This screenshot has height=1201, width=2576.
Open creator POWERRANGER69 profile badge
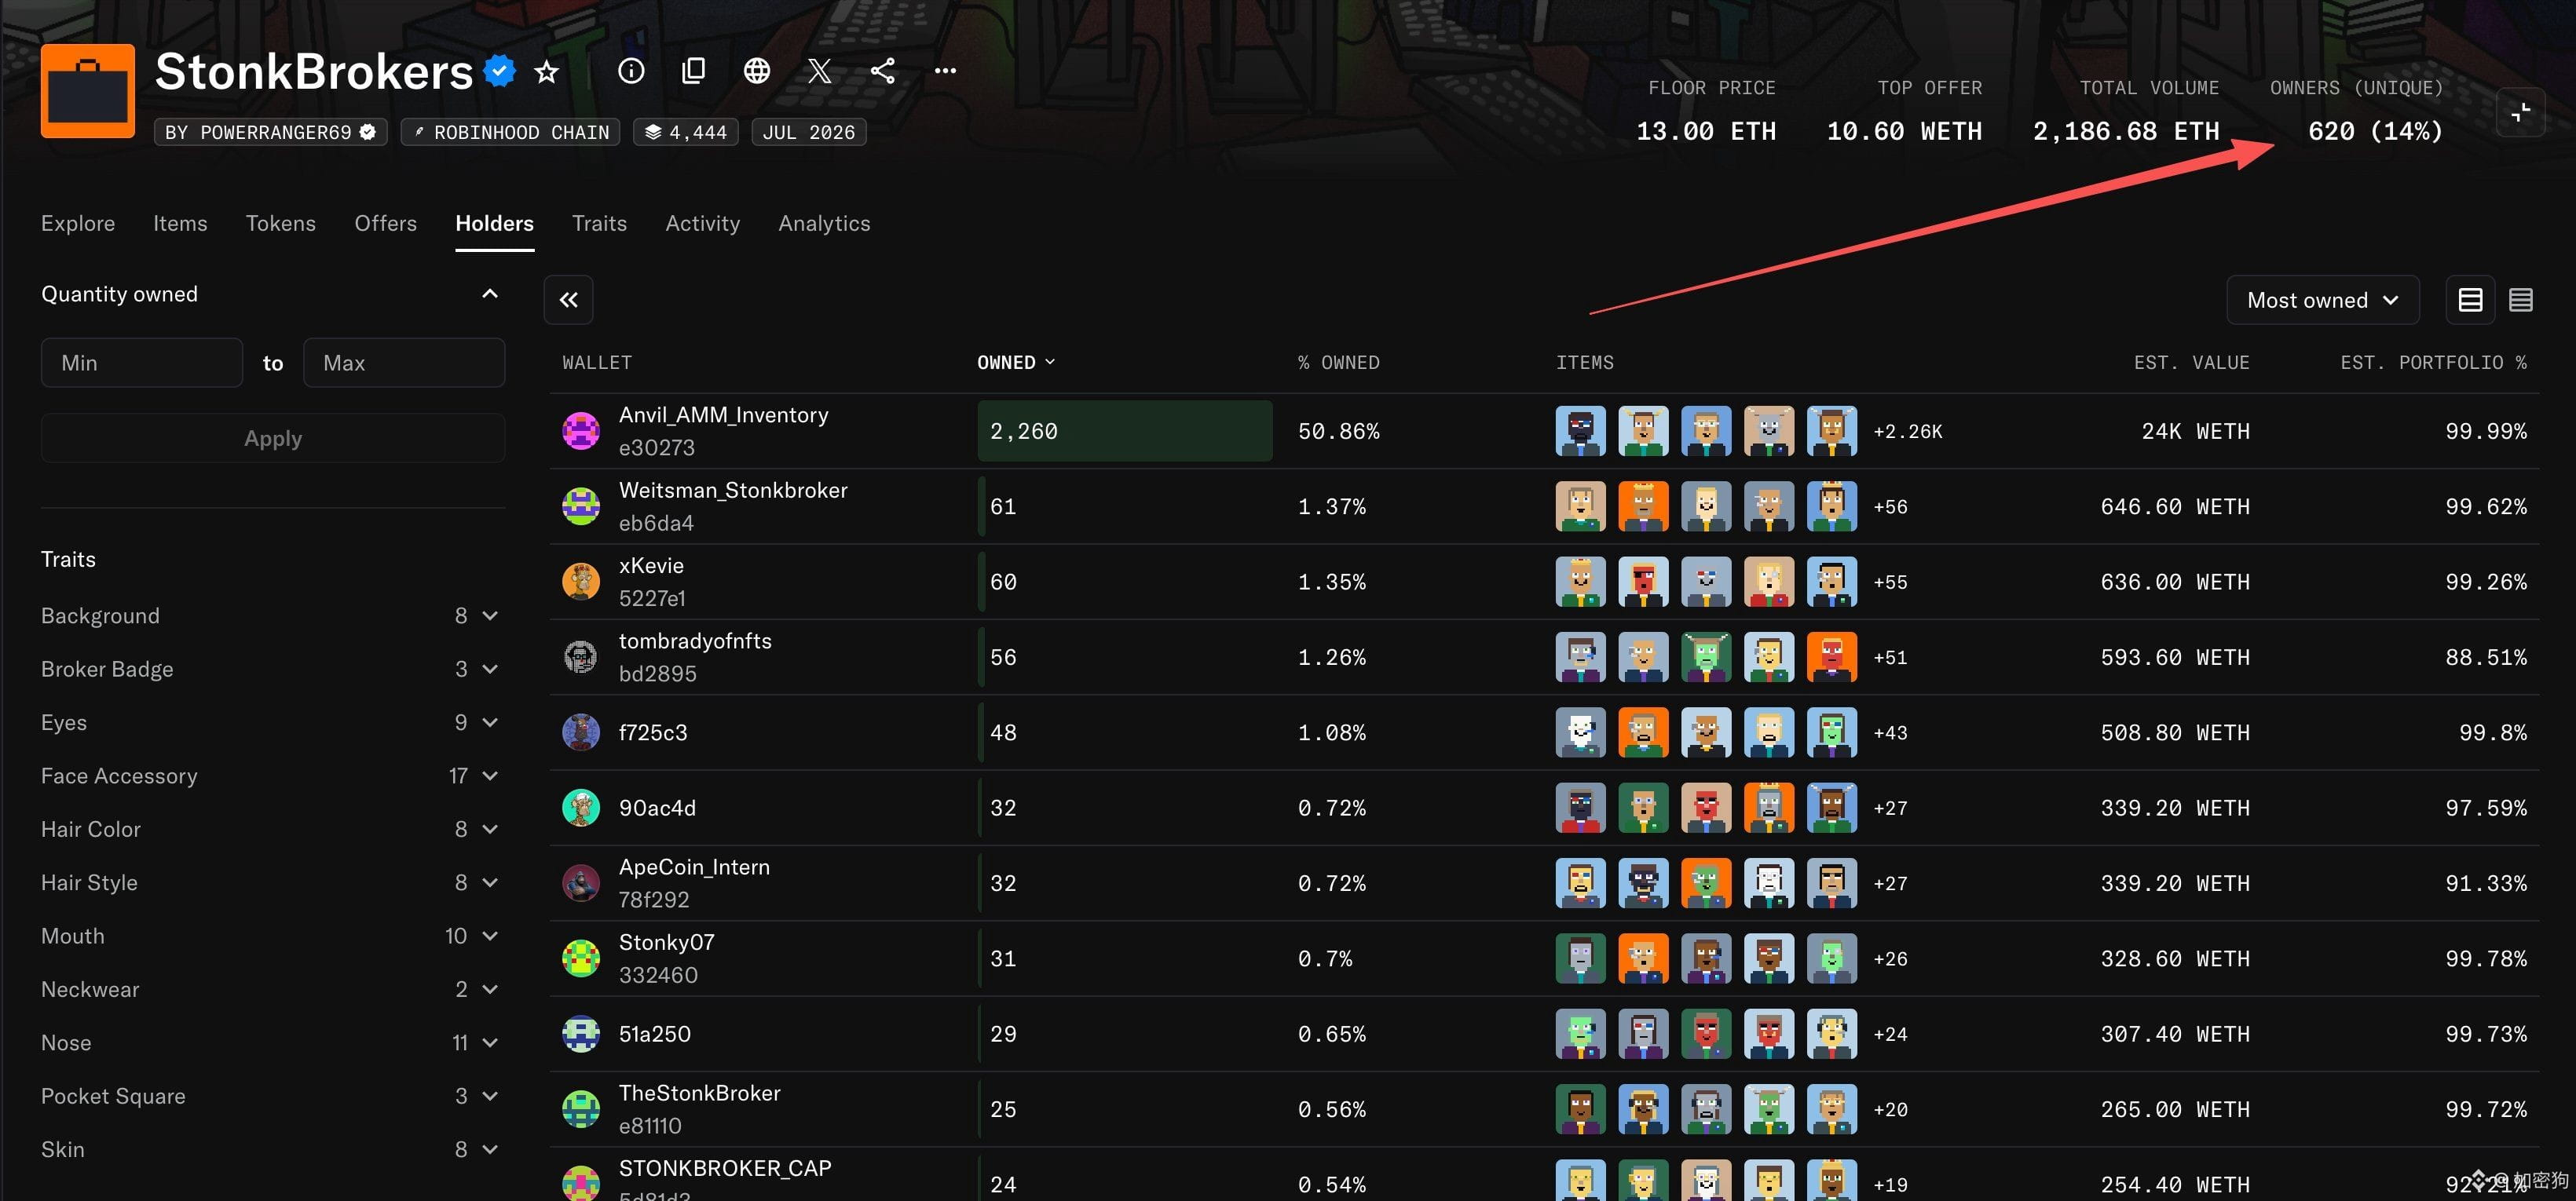click(271, 132)
